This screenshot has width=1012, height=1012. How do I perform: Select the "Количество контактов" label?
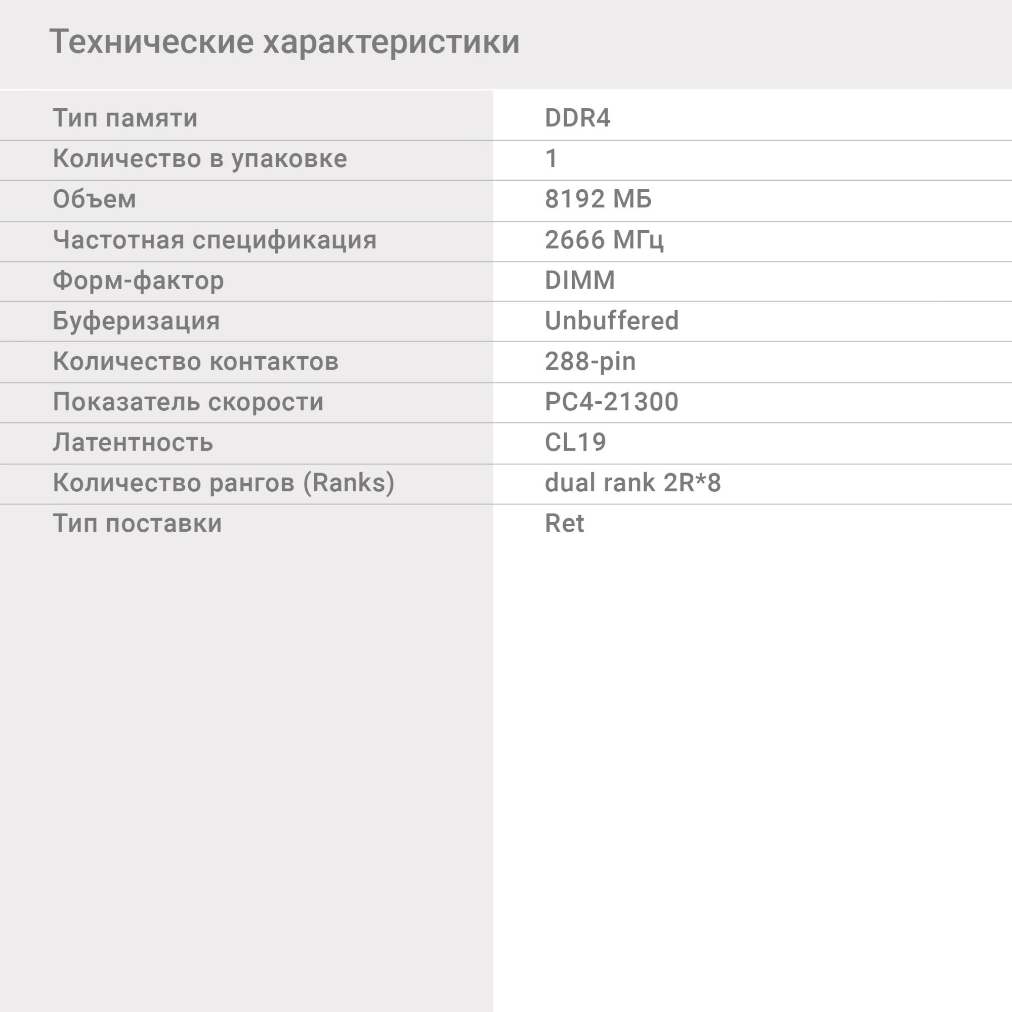point(195,361)
